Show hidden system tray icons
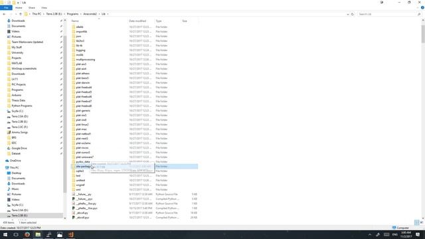This screenshot has width=425, height=239. tap(370, 234)
